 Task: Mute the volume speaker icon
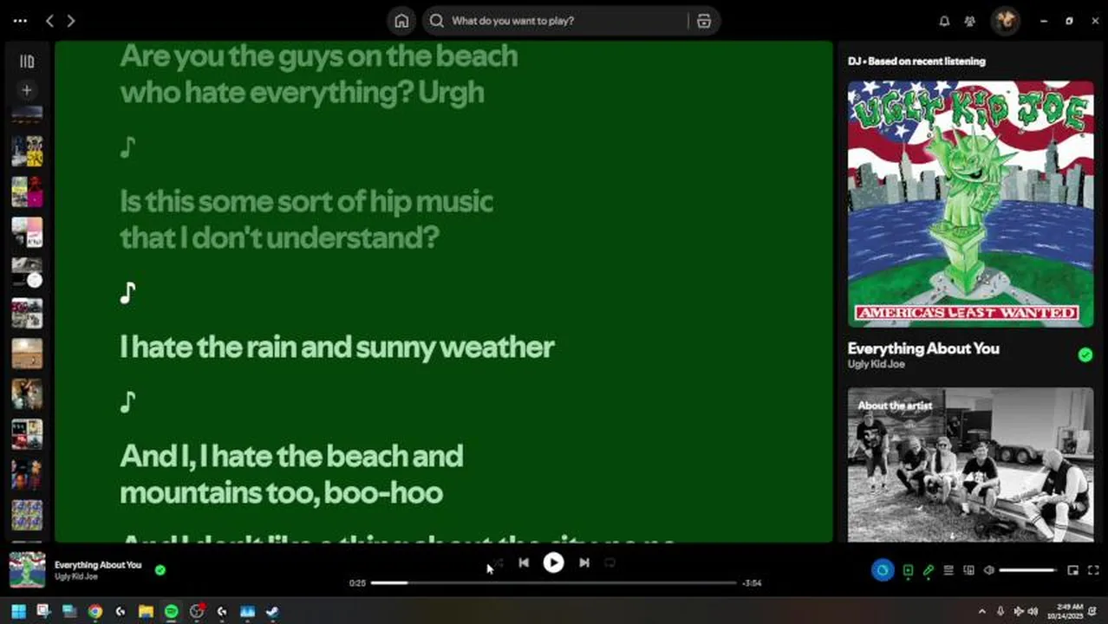(x=989, y=570)
